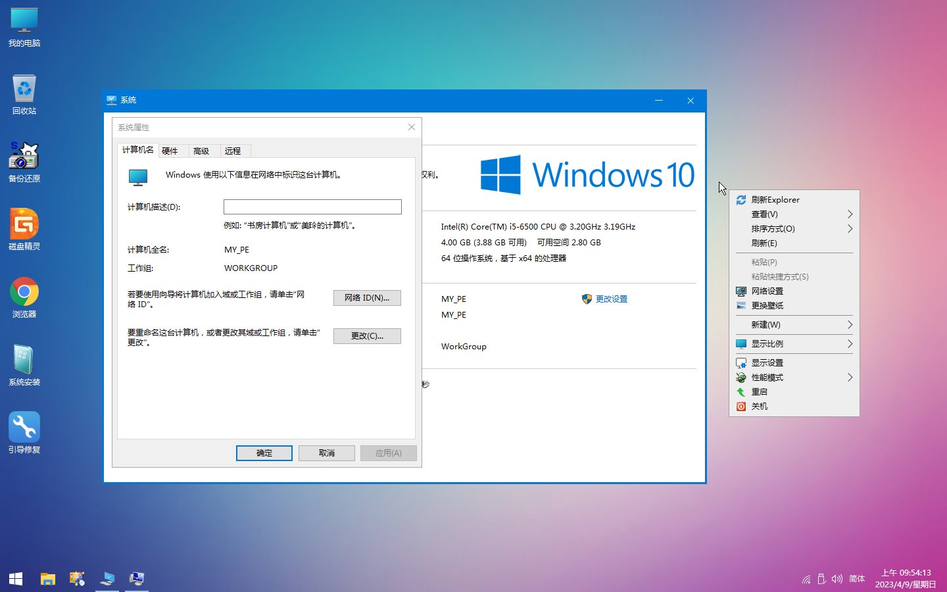Open the 新建(W) submenu
The width and height of the screenshot is (947, 592).
794,325
